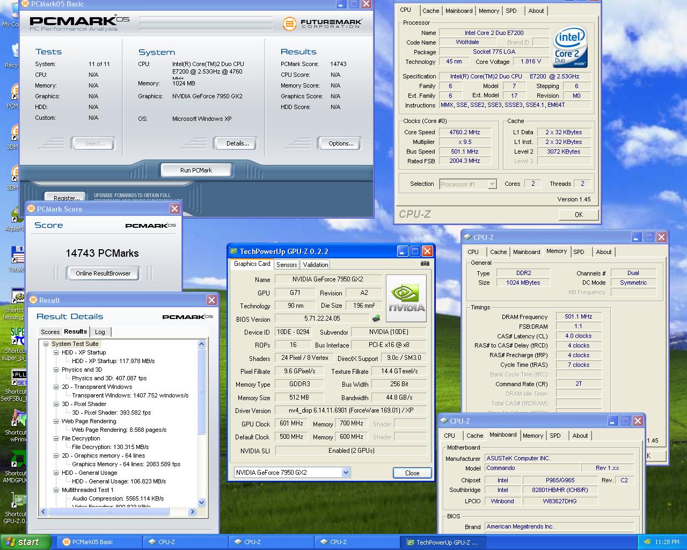
Task: Click the Register... button in PCMark05
Action: point(67,198)
